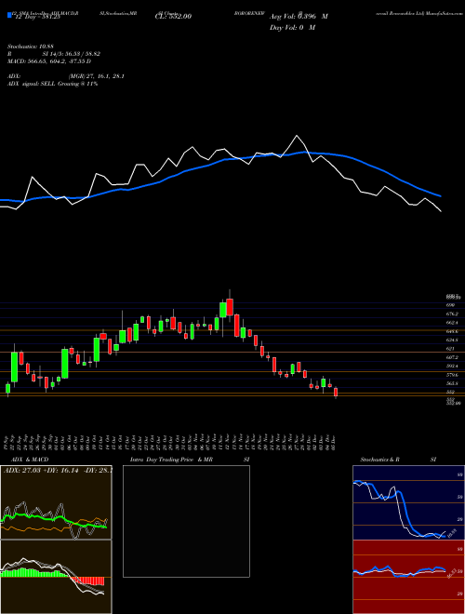
Task: Click the tallest red candlestick at the peak
Action: pos(230,306)
